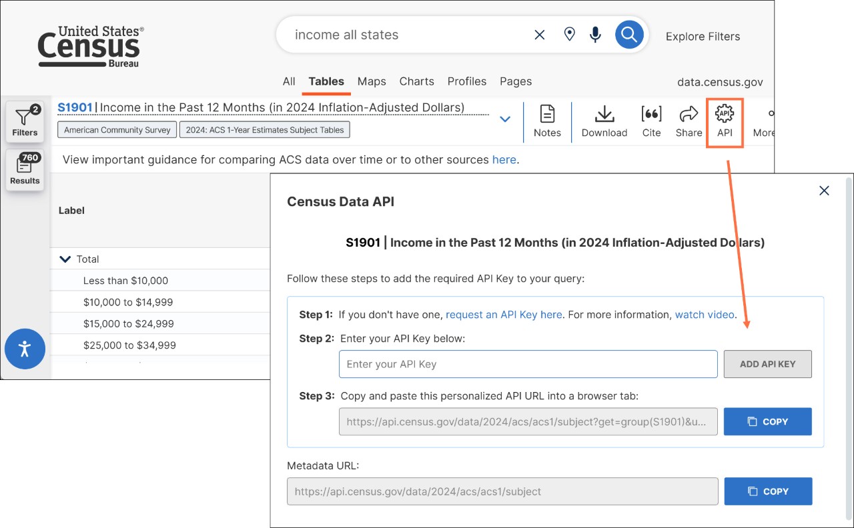
Task: Click the Metadata URL field
Action: click(502, 491)
